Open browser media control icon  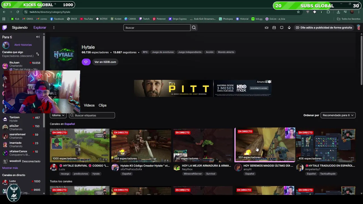[x=345, y=12]
